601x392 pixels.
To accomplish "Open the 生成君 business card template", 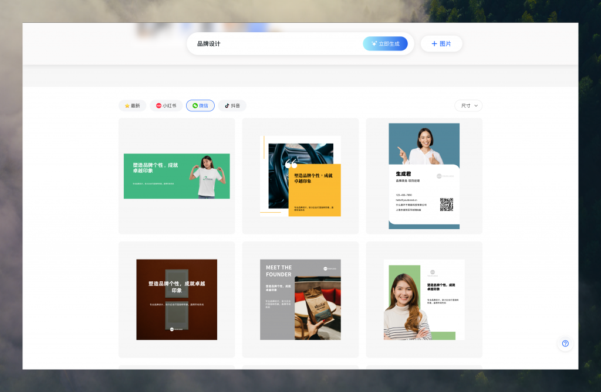I will click(x=424, y=176).
